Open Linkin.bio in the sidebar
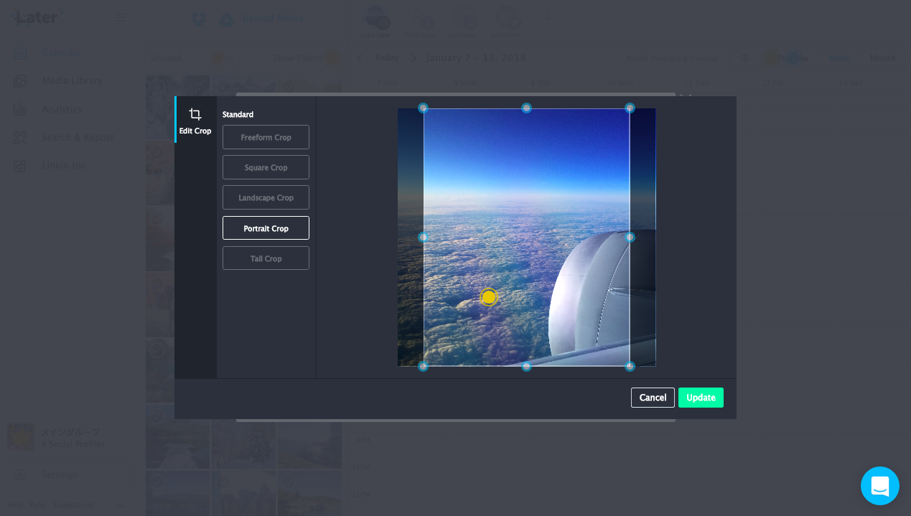The height and width of the screenshot is (516, 911). tap(64, 165)
